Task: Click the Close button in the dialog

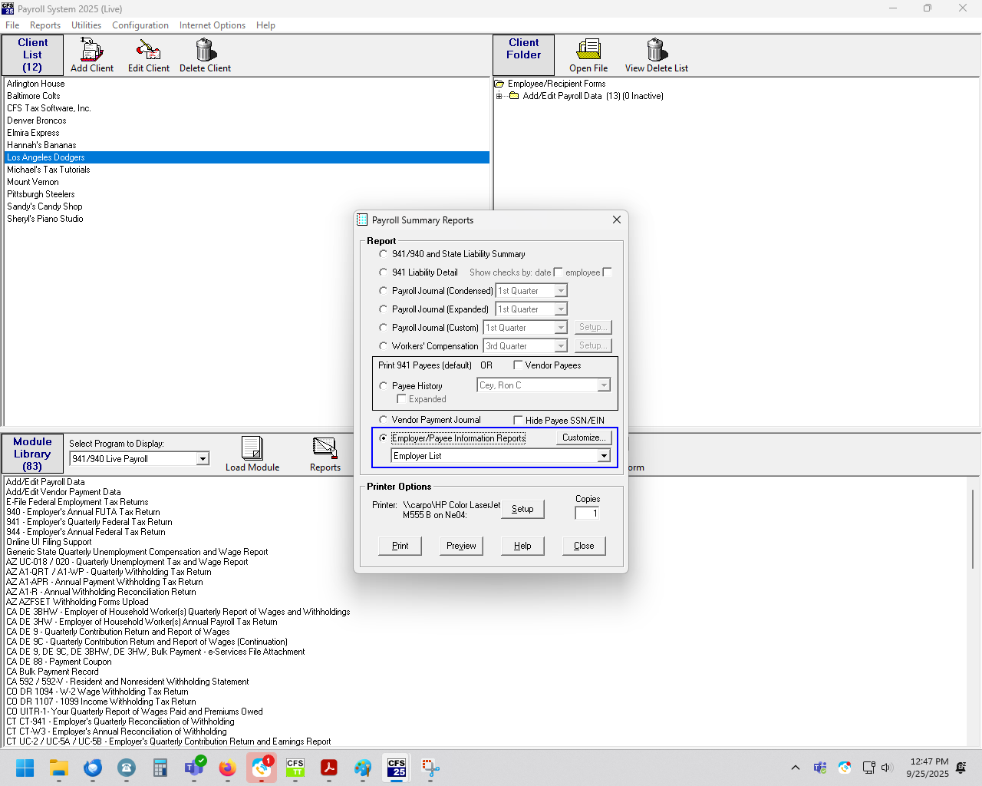Action: pos(584,546)
